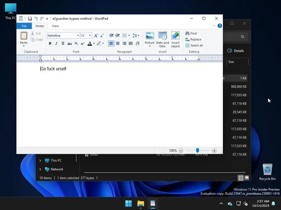Select Network in File Explorer sidebar
281x210 pixels.
[x=54, y=169]
